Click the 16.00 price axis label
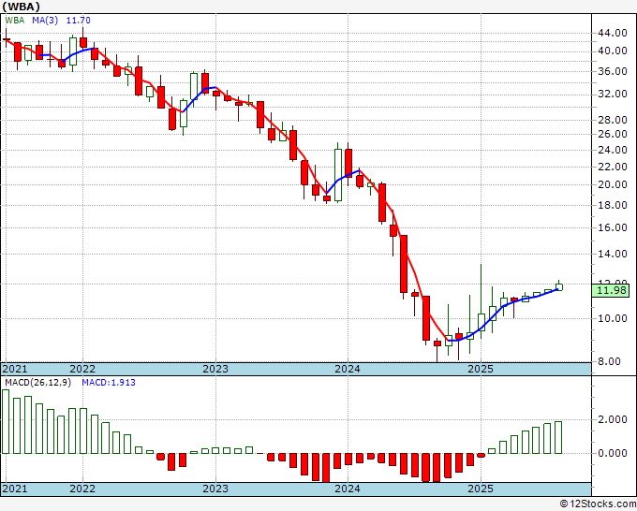 pyautogui.click(x=613, y=227)
